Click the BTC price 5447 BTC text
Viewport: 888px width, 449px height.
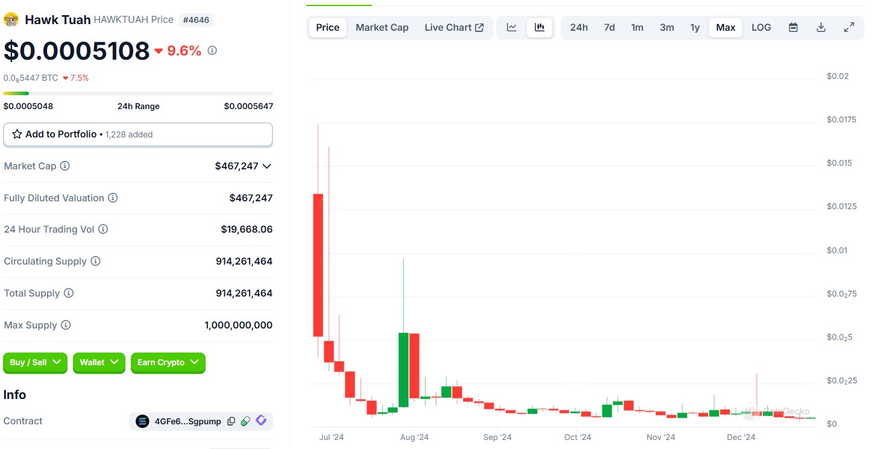click(31, 78)
